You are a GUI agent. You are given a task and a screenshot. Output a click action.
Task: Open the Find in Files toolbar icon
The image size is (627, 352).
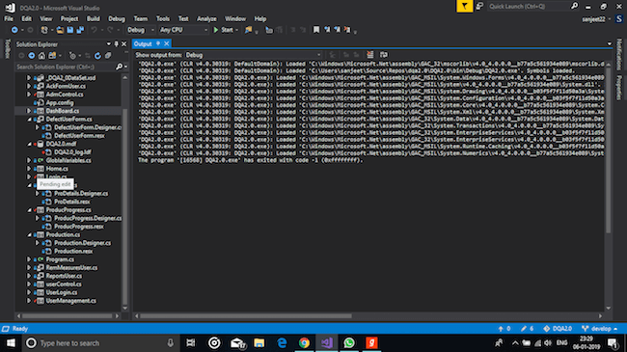coord(248,30)
